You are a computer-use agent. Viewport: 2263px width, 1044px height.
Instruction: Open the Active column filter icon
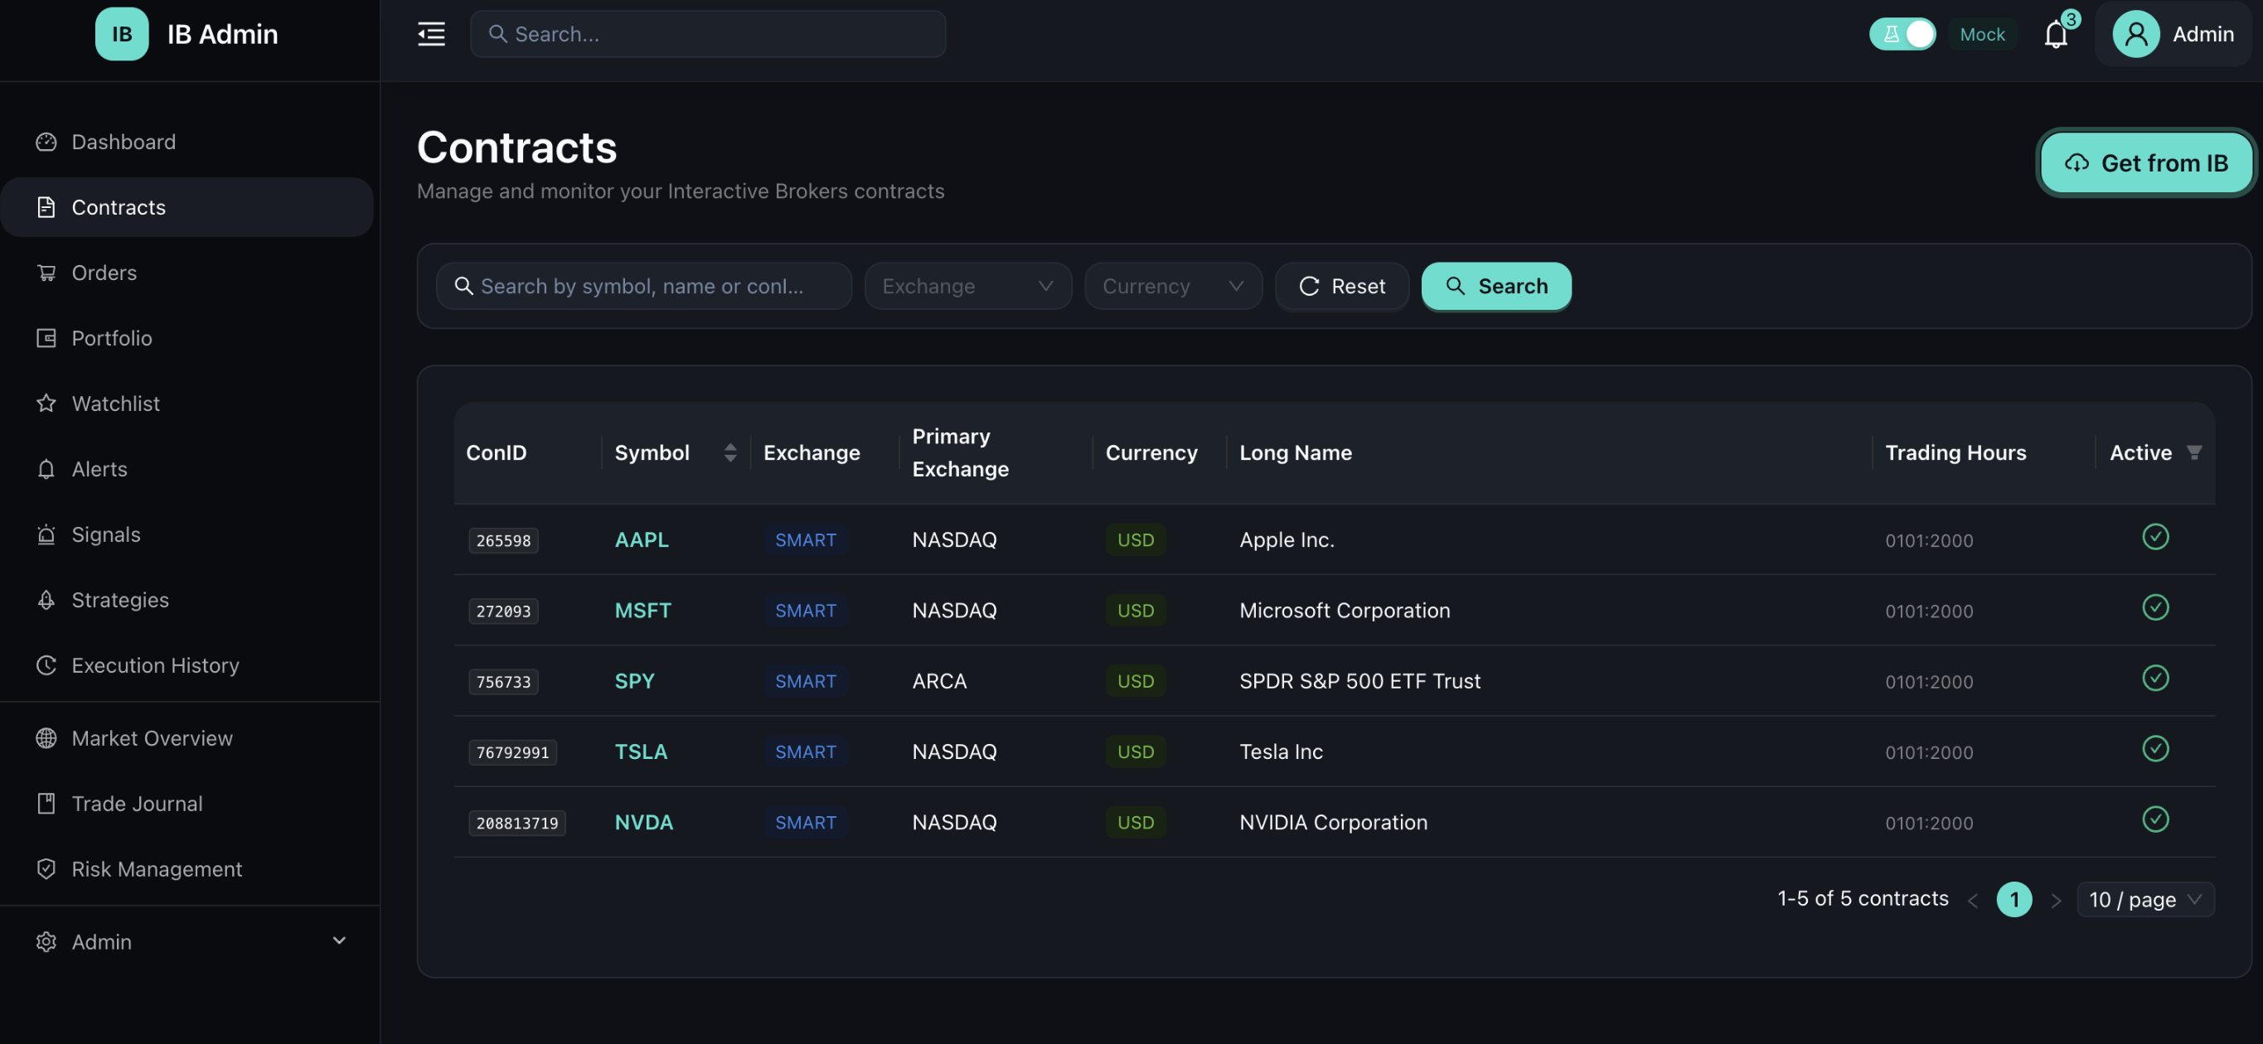pos(2193,452)
